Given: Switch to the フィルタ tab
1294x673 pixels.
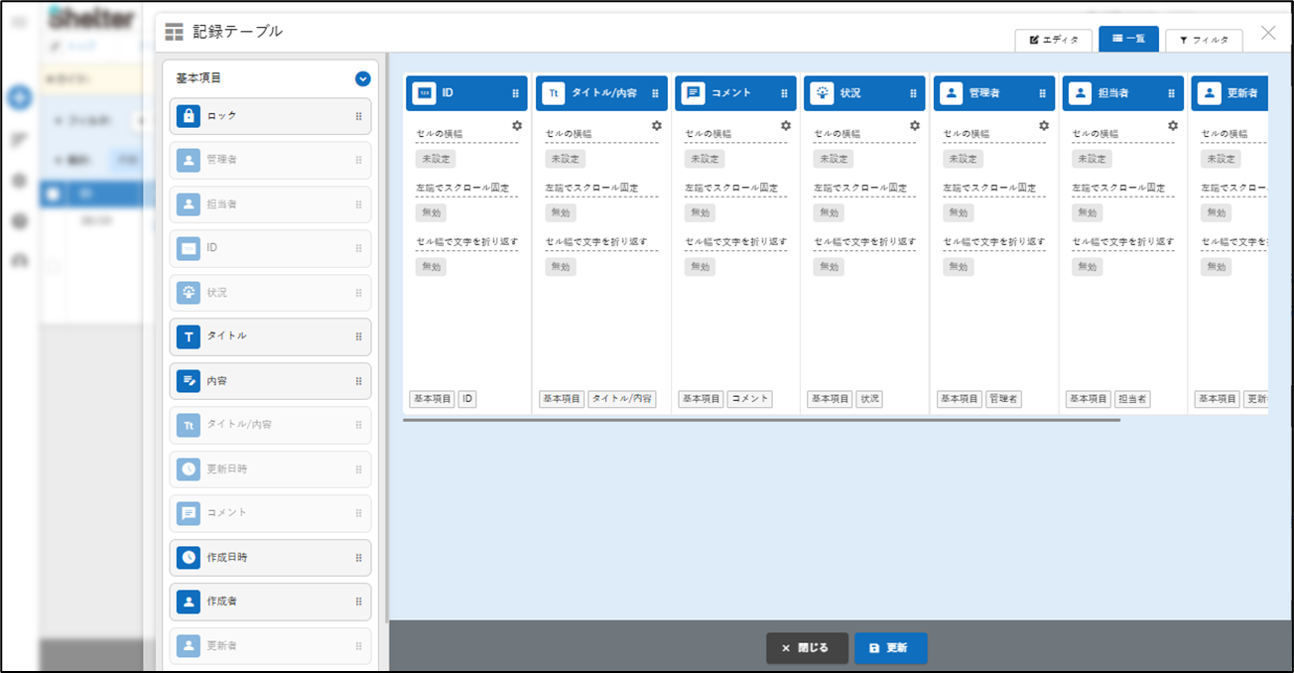Looking at the screenshot, I should [1204, 40].
